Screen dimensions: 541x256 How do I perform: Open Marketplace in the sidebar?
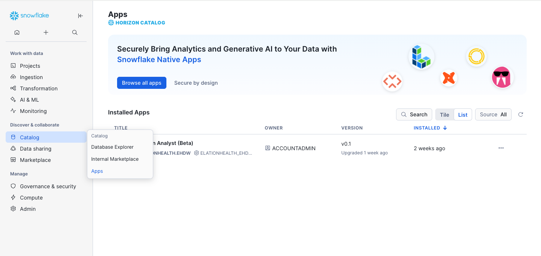[46, 160]
